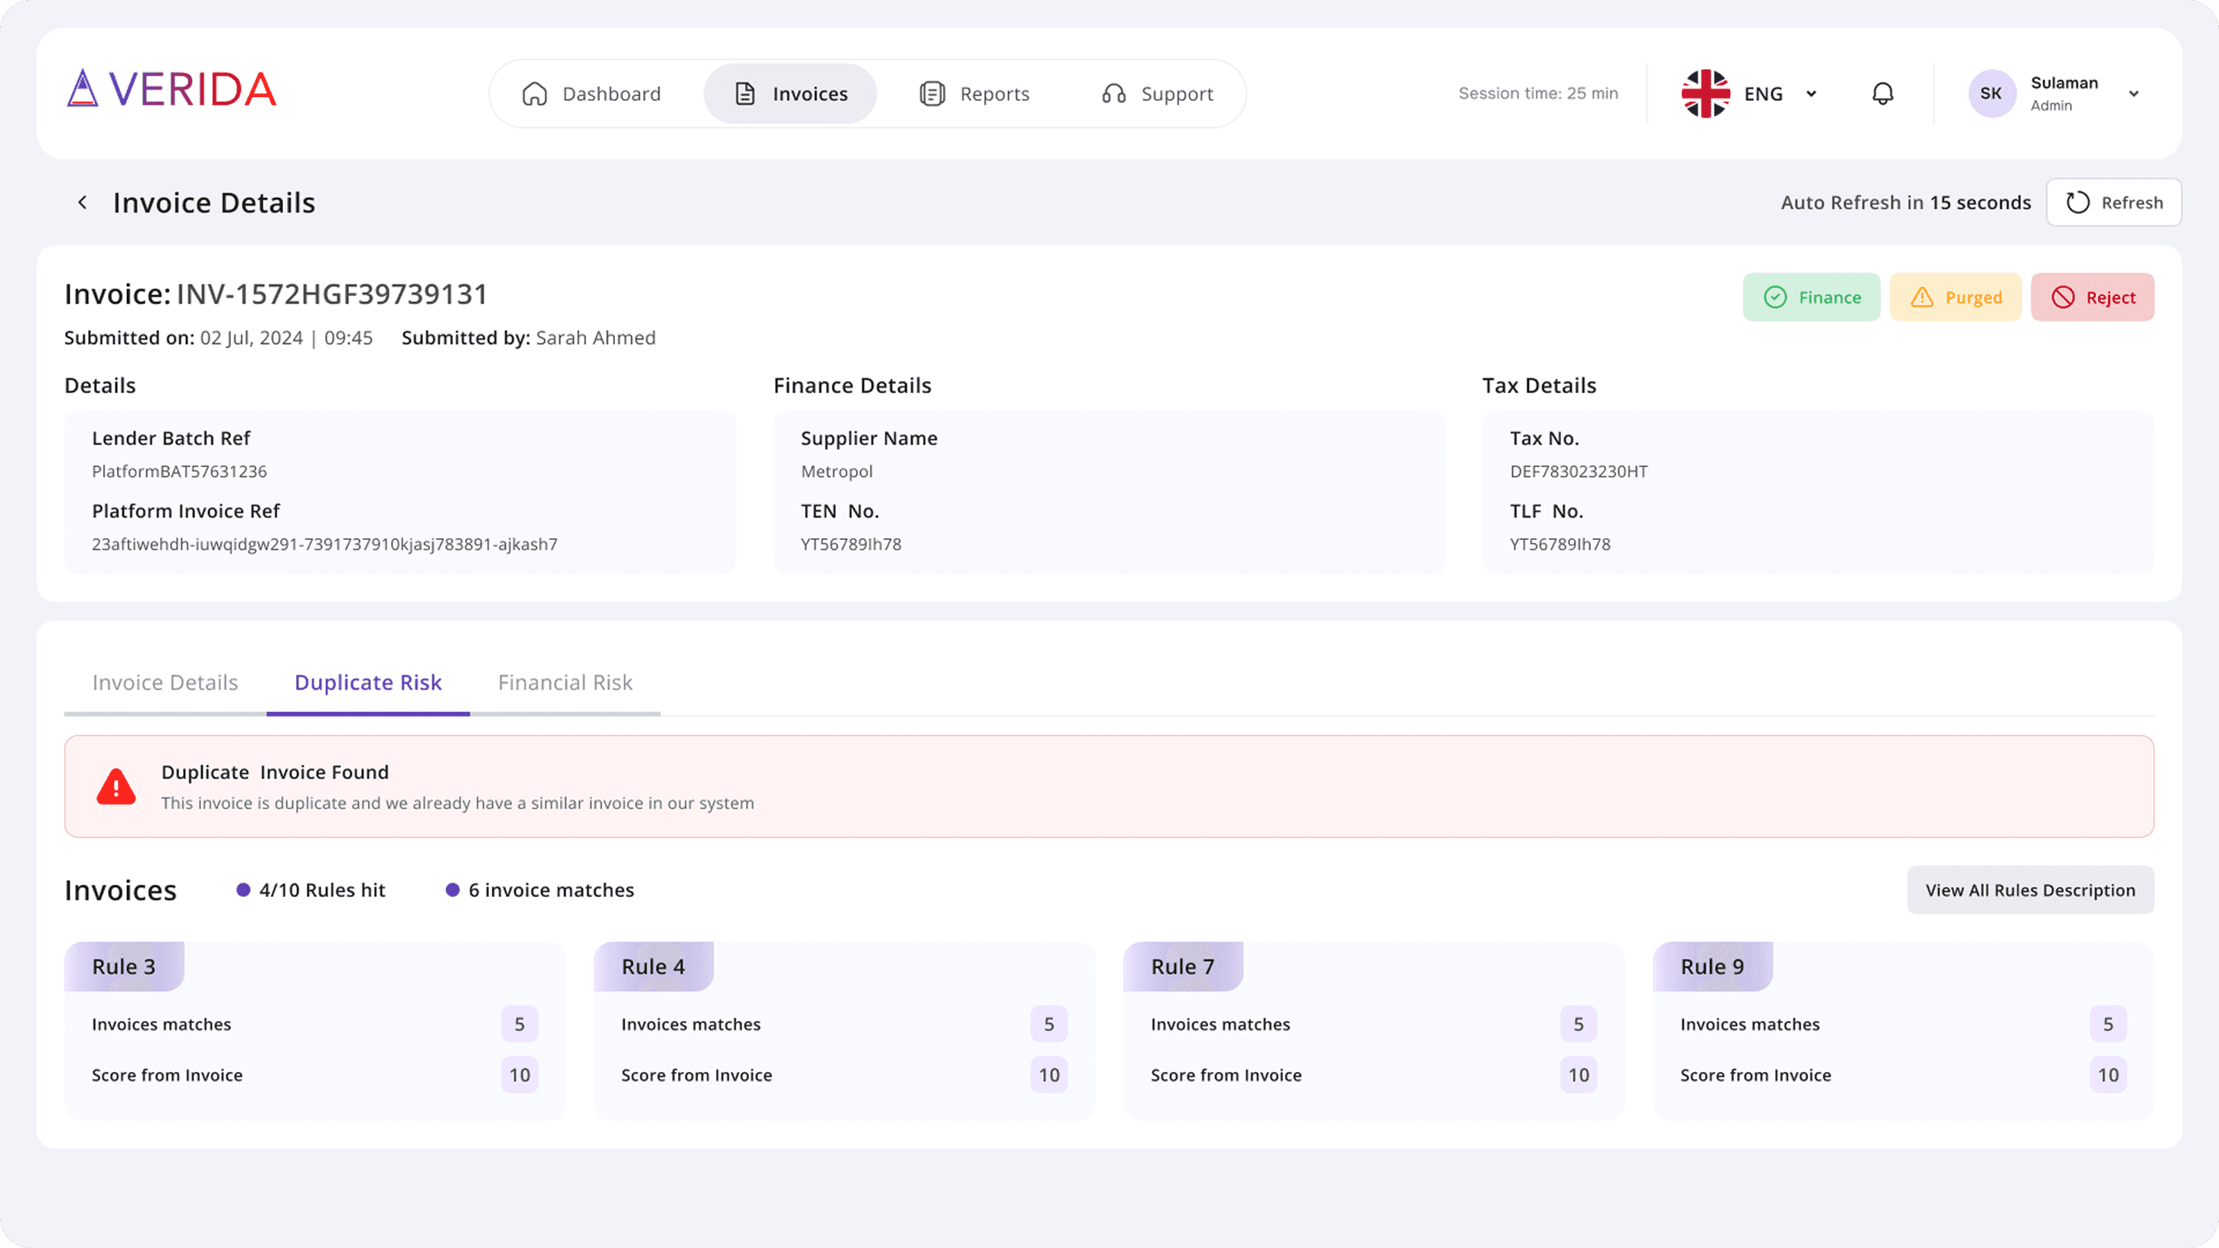Image resolution: width=2219 pixels, height=1248 pixels.
Task: Click the Session time 25 min text
Action: click(1538, 93)
